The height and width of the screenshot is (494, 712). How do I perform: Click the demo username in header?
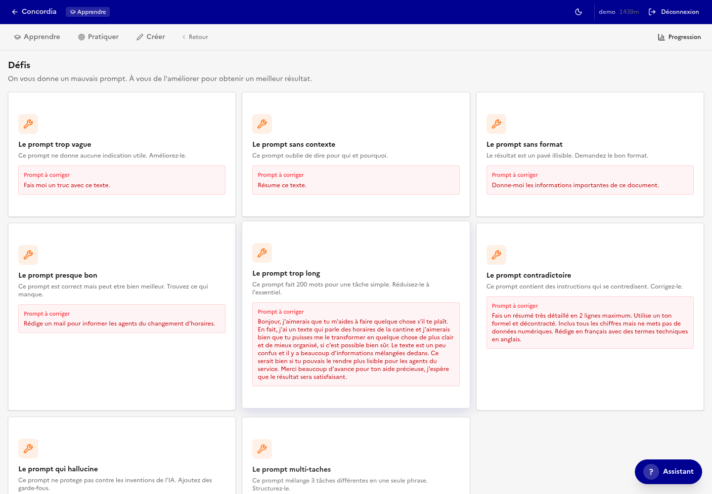pos(607,12)
